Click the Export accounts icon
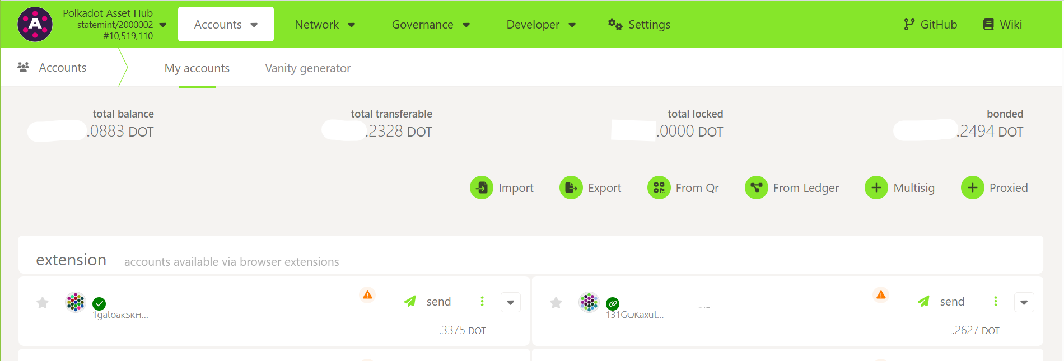The height and width of the screenshot is (361, 1064). coord(571,188)
